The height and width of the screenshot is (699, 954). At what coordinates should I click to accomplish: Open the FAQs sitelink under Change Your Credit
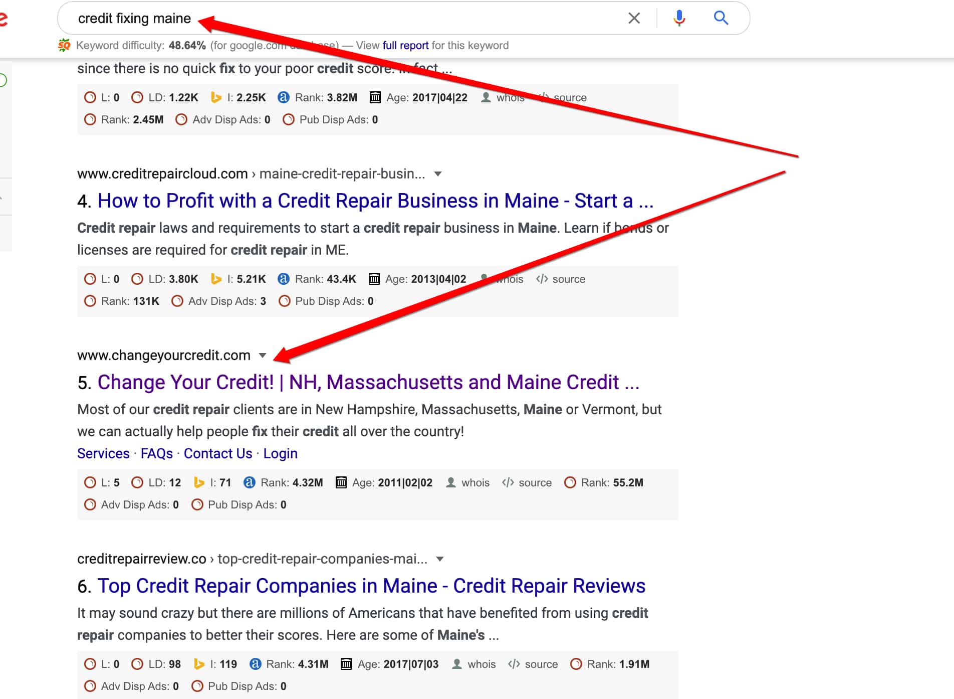click(x=156, y=454)
